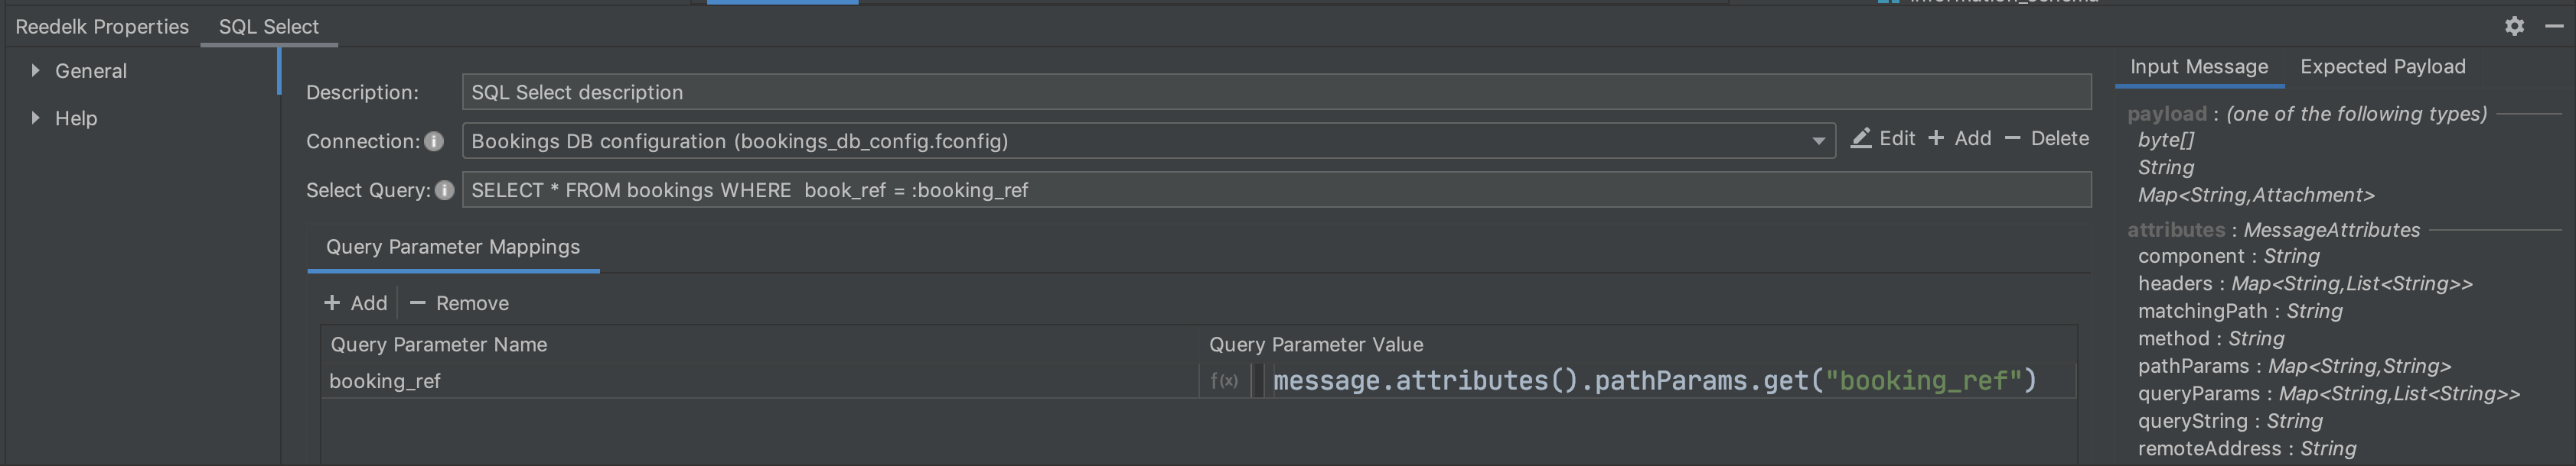This screenshot has width=2576, height=466.
Task: Click the Query Parameter Value script editor
Action: point(1660,381)
